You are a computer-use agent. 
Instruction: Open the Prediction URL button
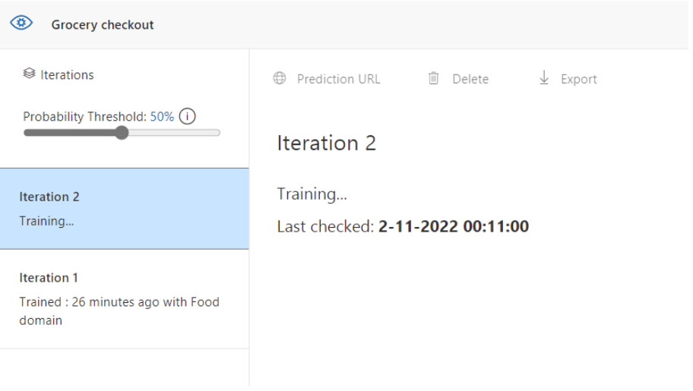tap(327, 79)
